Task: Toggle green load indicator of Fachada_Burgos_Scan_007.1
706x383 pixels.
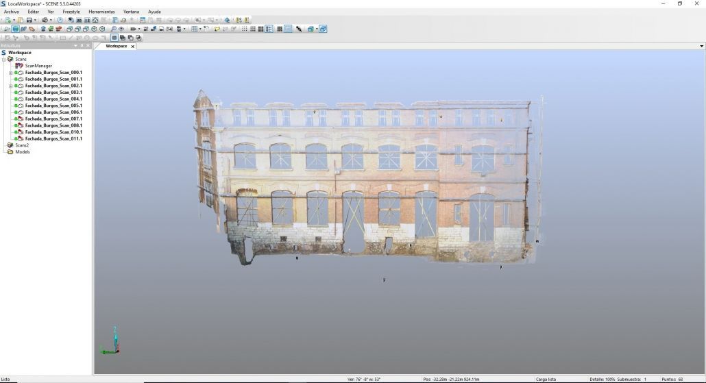Action: coord(16,119)
